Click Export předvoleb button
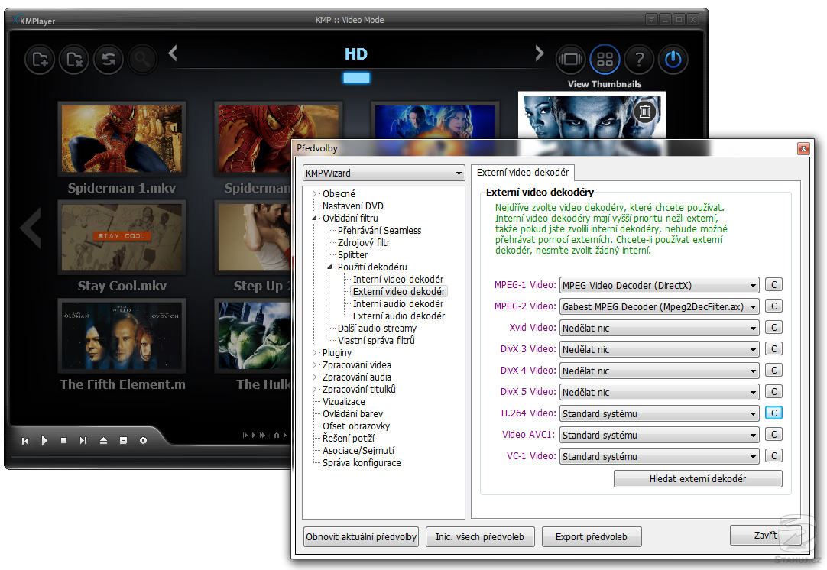 click(592, 537)
